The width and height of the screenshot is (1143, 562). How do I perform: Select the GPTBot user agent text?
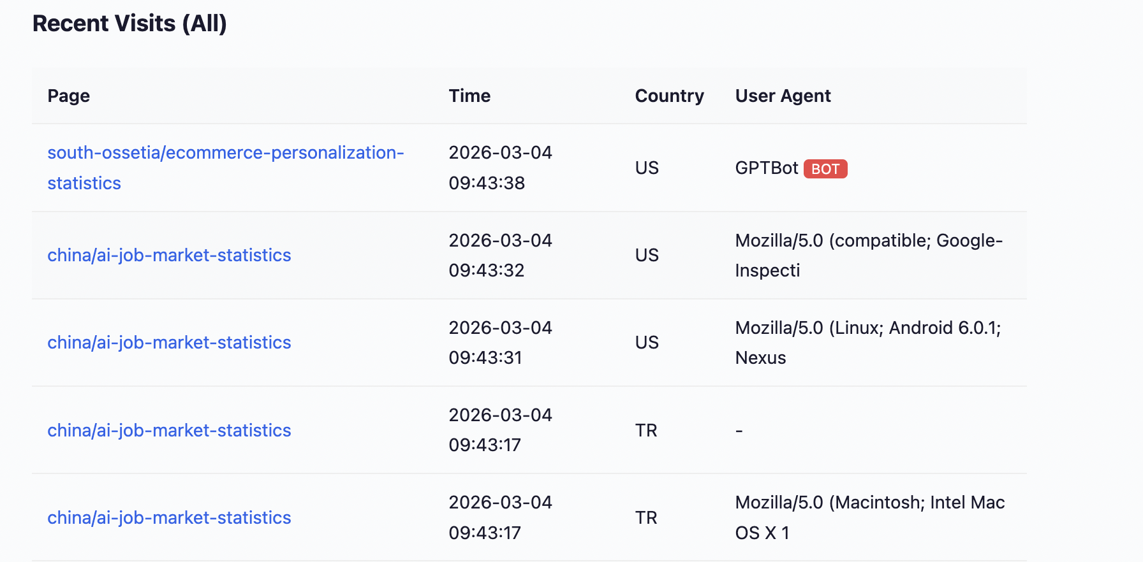pyautogui.click(x=766, y=168)
